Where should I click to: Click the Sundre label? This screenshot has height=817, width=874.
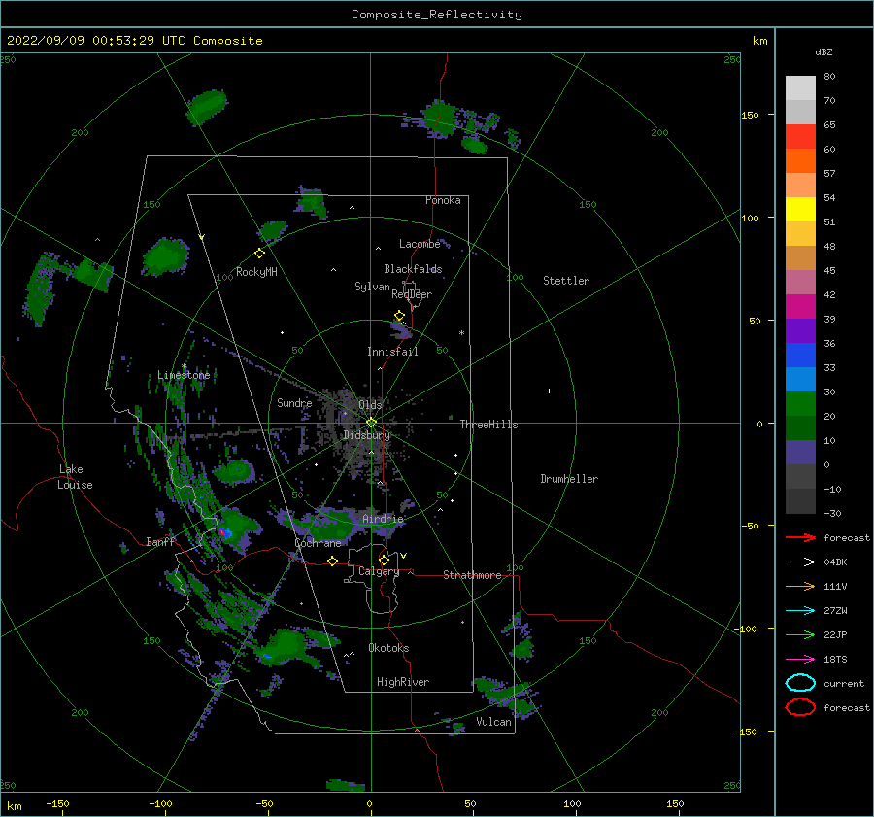pos(294,402)
